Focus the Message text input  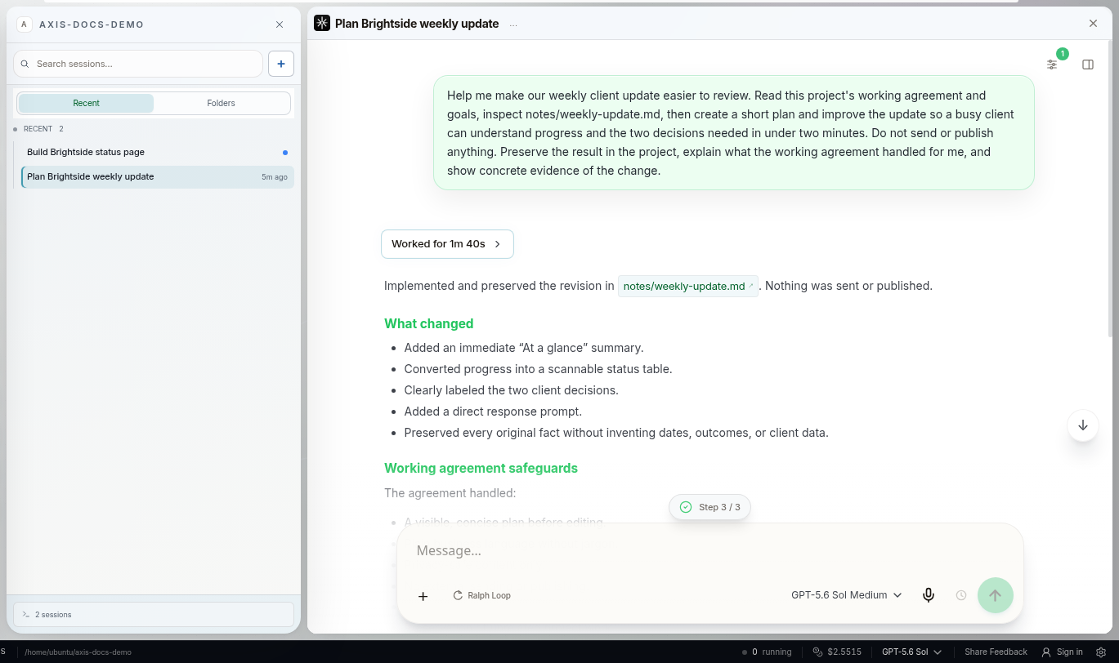709,551
